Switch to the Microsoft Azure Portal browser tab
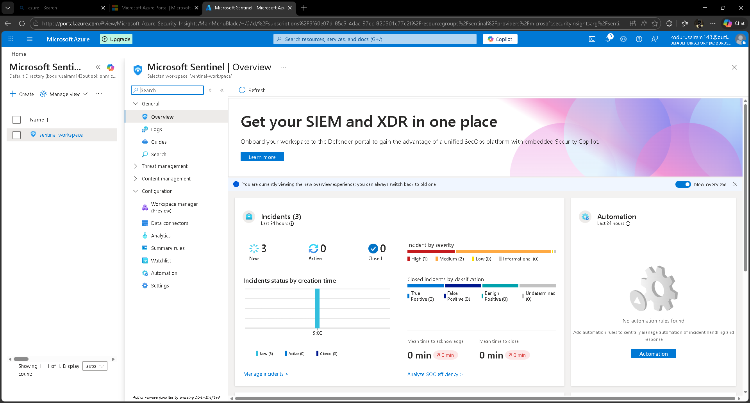 coord(155,8)
